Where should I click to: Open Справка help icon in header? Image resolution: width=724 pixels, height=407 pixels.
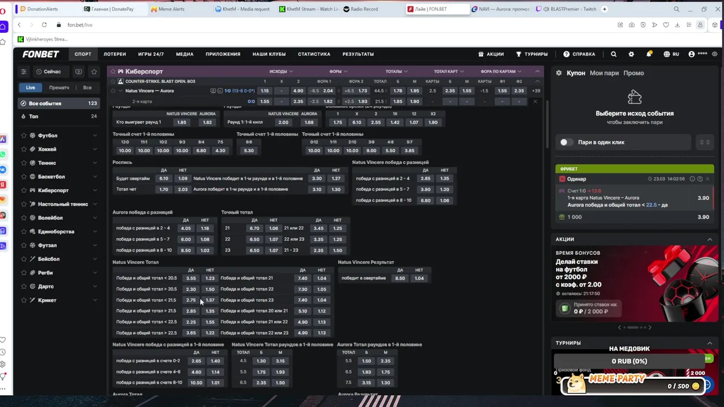click(x=566, y=54)
